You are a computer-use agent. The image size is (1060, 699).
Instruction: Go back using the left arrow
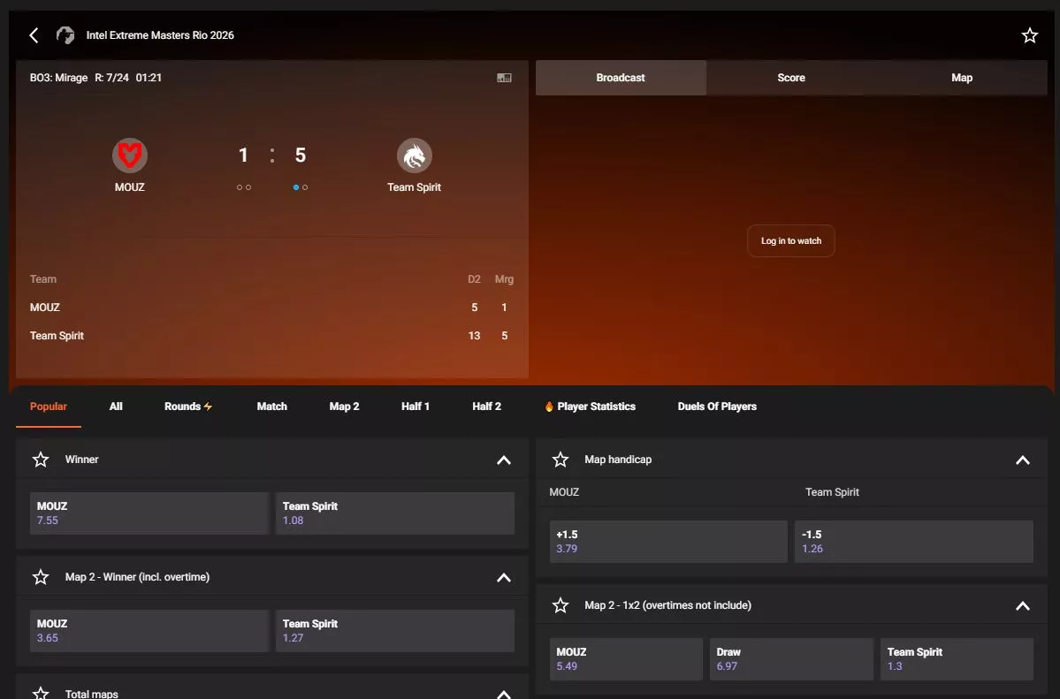click(x=34, y=35)
